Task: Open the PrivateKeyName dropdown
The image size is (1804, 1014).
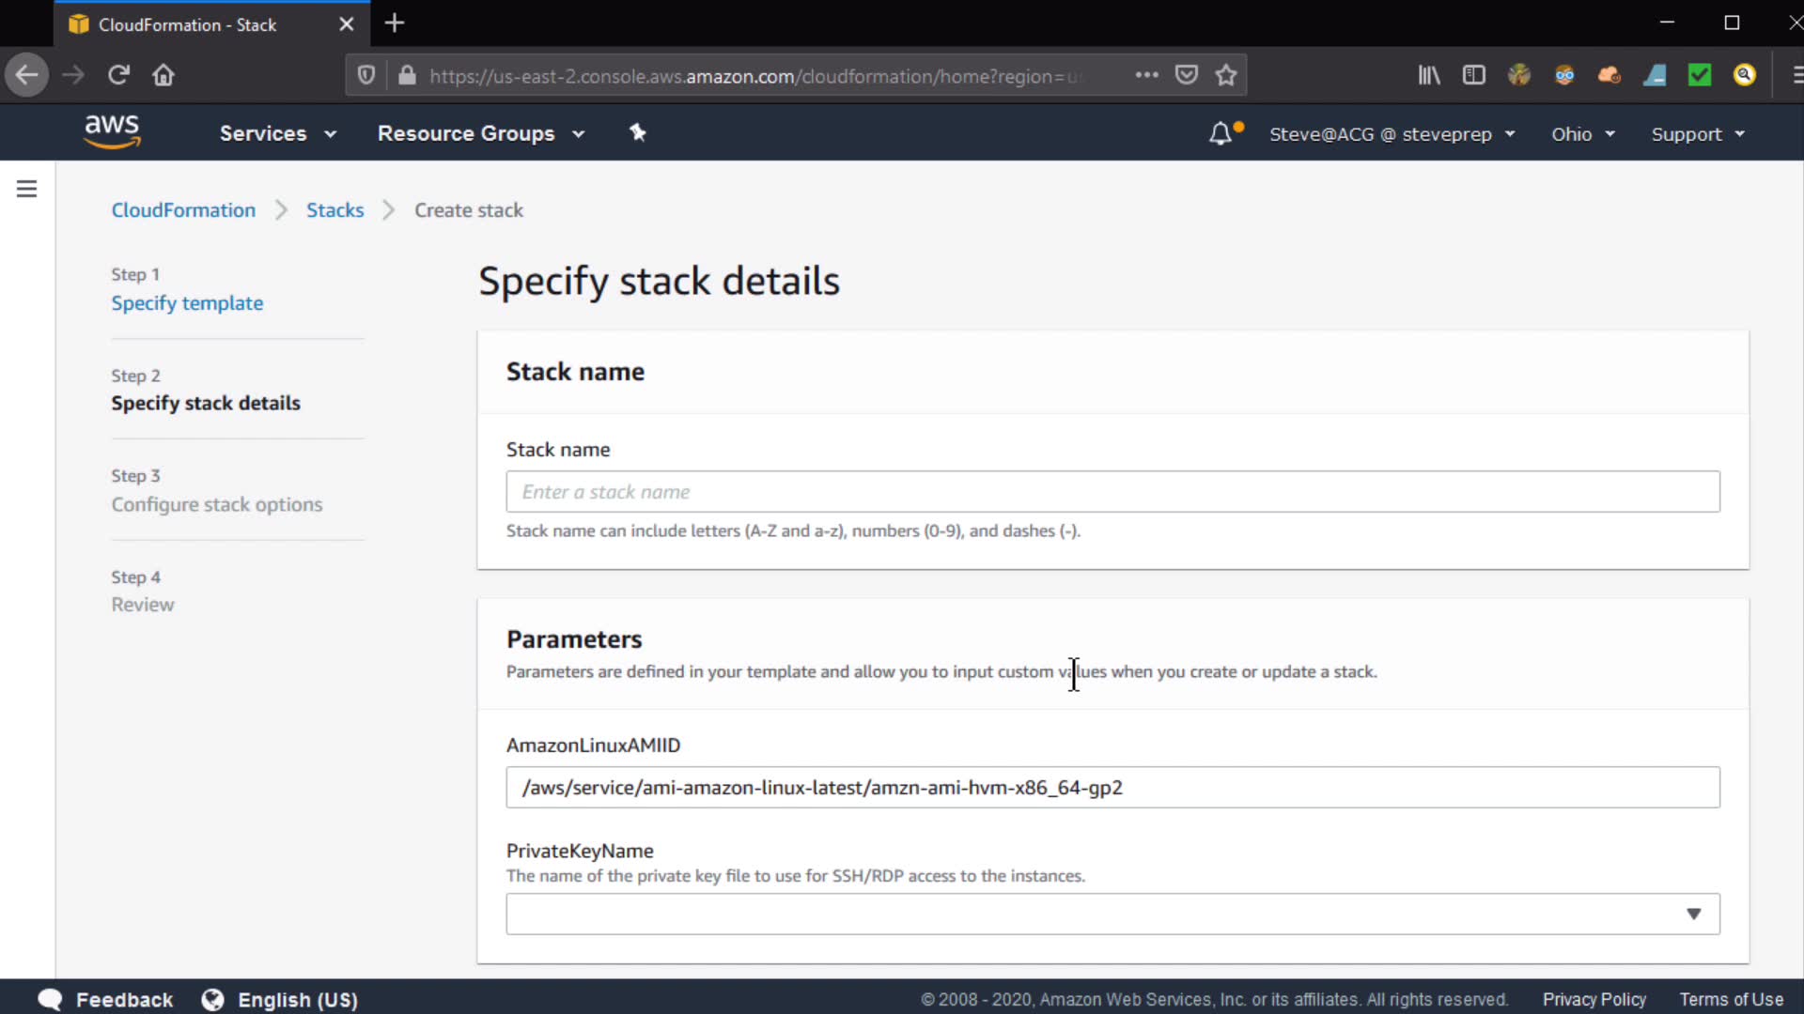Action: 1112,914
